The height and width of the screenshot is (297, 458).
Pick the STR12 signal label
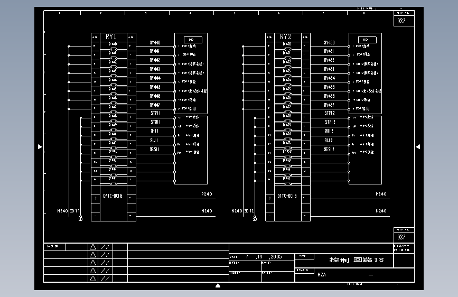click(330, 122)
